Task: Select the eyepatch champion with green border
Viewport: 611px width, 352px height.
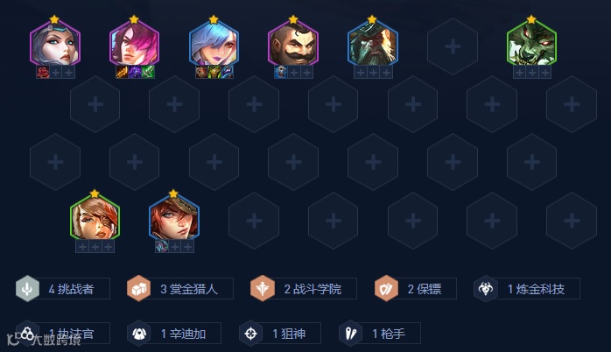Action: click(95, 218)
